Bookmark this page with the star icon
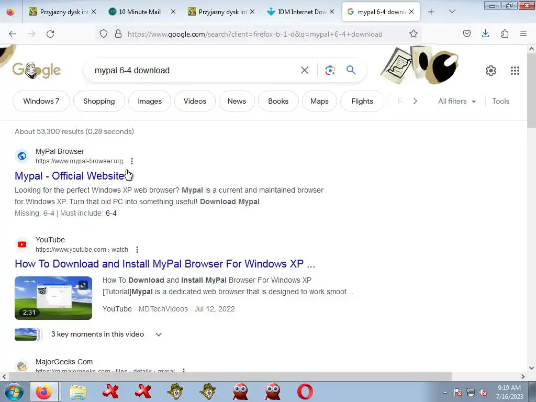The width and height of the screenshot is (536, 402). (414, 33)
